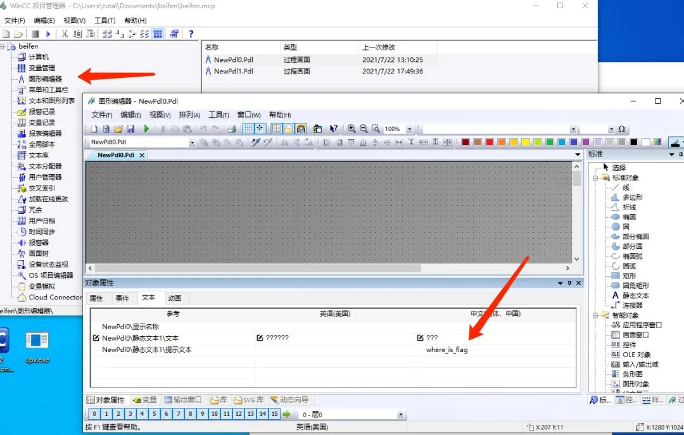This screenshot has width=684, height=435.
Task: Open the NewPdl0.Pdl object selection dropdown
Action: [x=192, y=142]
